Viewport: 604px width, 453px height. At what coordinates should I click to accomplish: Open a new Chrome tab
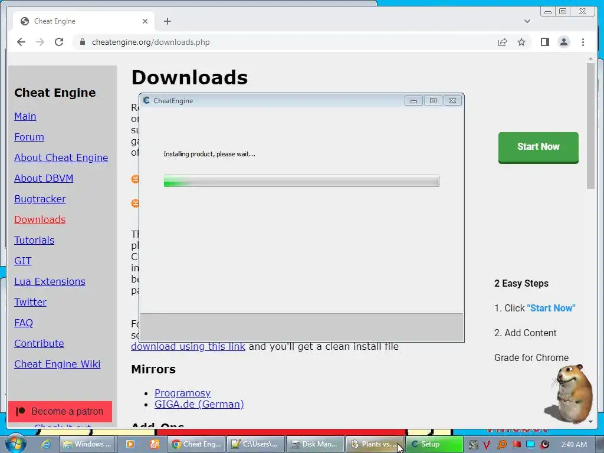(x=167, y=21)
